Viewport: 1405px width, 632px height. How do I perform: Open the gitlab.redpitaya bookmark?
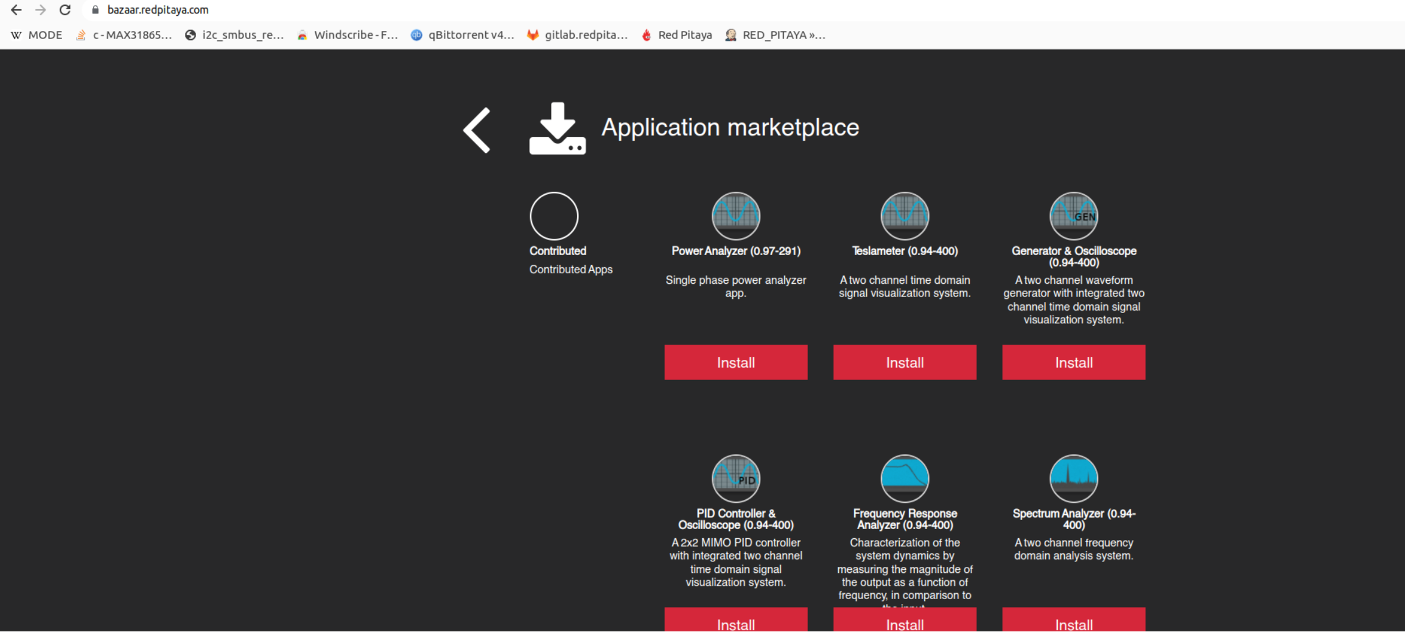pos(577,35)
